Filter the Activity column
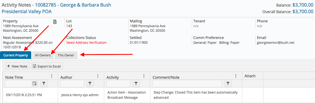The image size is (315, 103). point(136,84)
